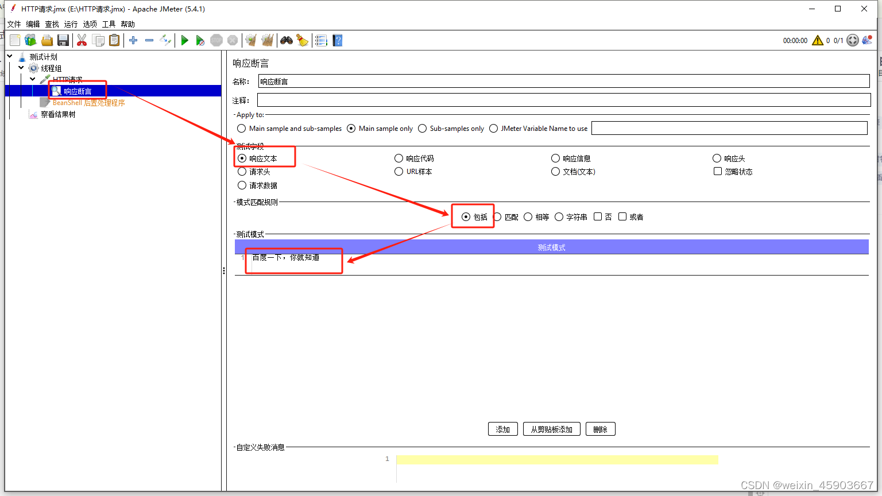Click the 自定义失败消息 text area
The height and width of the screenshot is (496, 882).
point(557,468)
